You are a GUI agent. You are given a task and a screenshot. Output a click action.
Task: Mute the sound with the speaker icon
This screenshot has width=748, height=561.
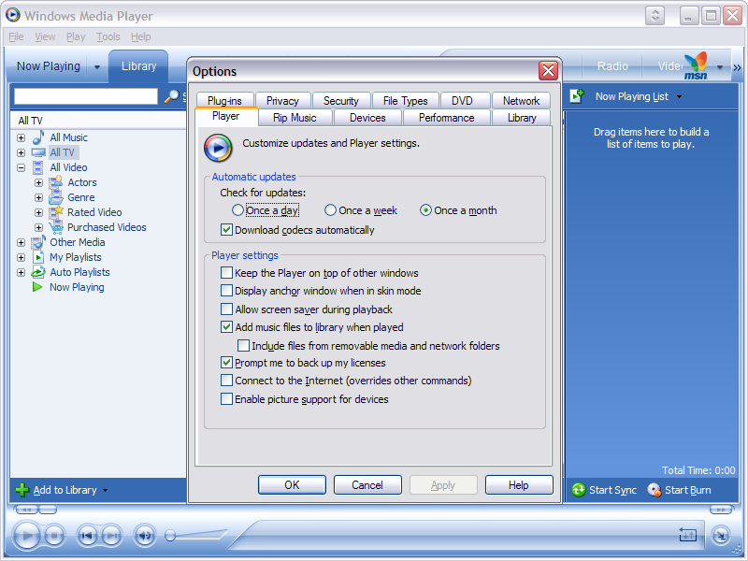pyautogui.click(x=145, y=536)
